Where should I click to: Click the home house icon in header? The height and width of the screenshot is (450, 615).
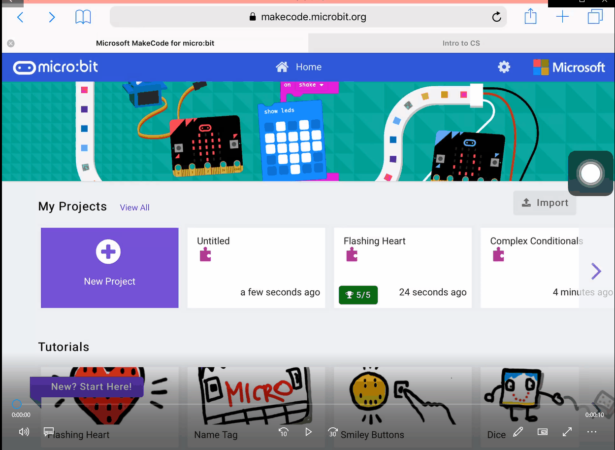(282, 67)
